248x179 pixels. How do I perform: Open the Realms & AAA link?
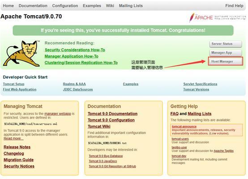74,84
